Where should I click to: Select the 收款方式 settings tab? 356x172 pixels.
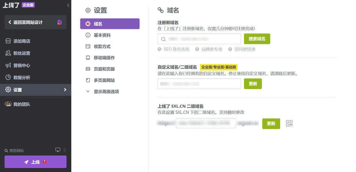pyautogui.click(x=102, y=46)
